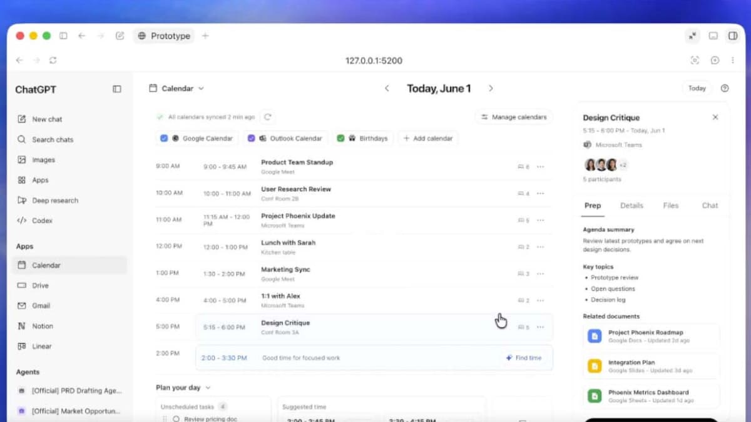Open Project Phoenix Roadmap document
The height and width of the screenshot is (422, 751).
click(x=651, y=336)
